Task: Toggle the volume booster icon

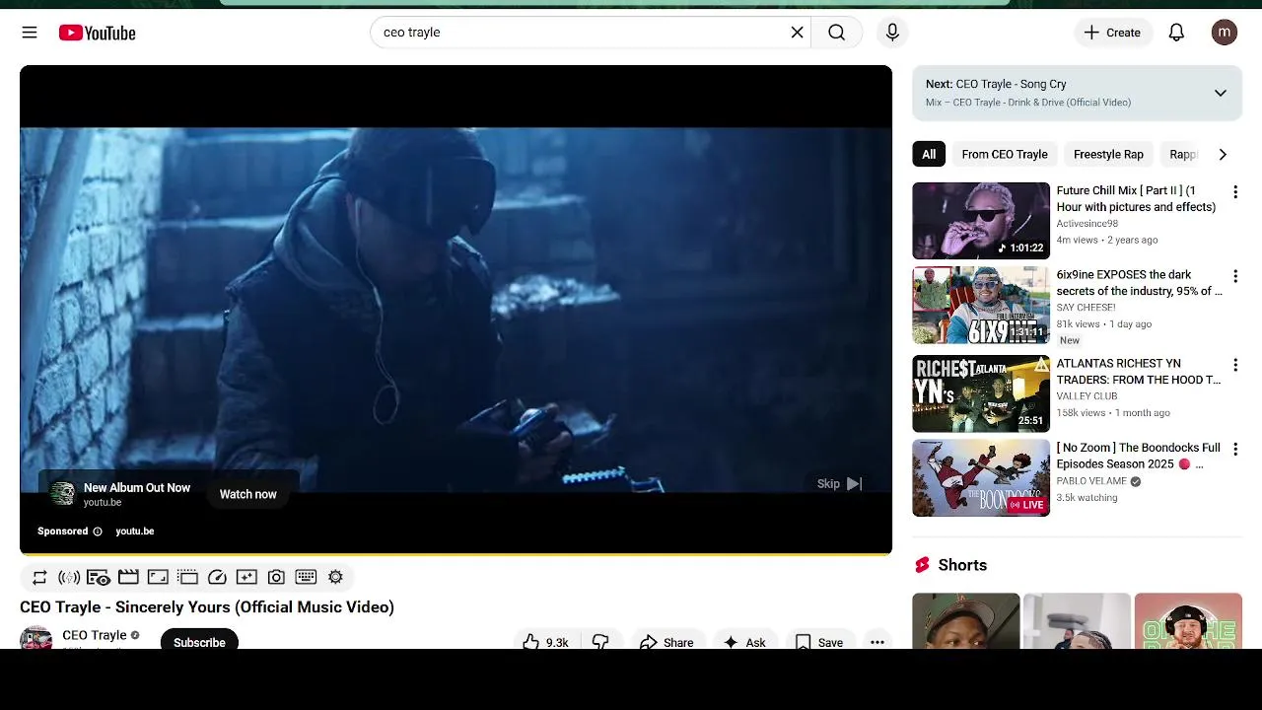Action: point(69,577)
